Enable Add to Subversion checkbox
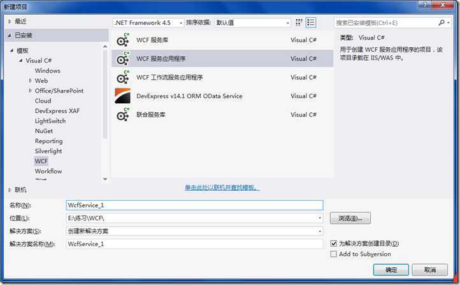Image resolution: width=460 pixels, height=285 pixels. coord(334,254)
